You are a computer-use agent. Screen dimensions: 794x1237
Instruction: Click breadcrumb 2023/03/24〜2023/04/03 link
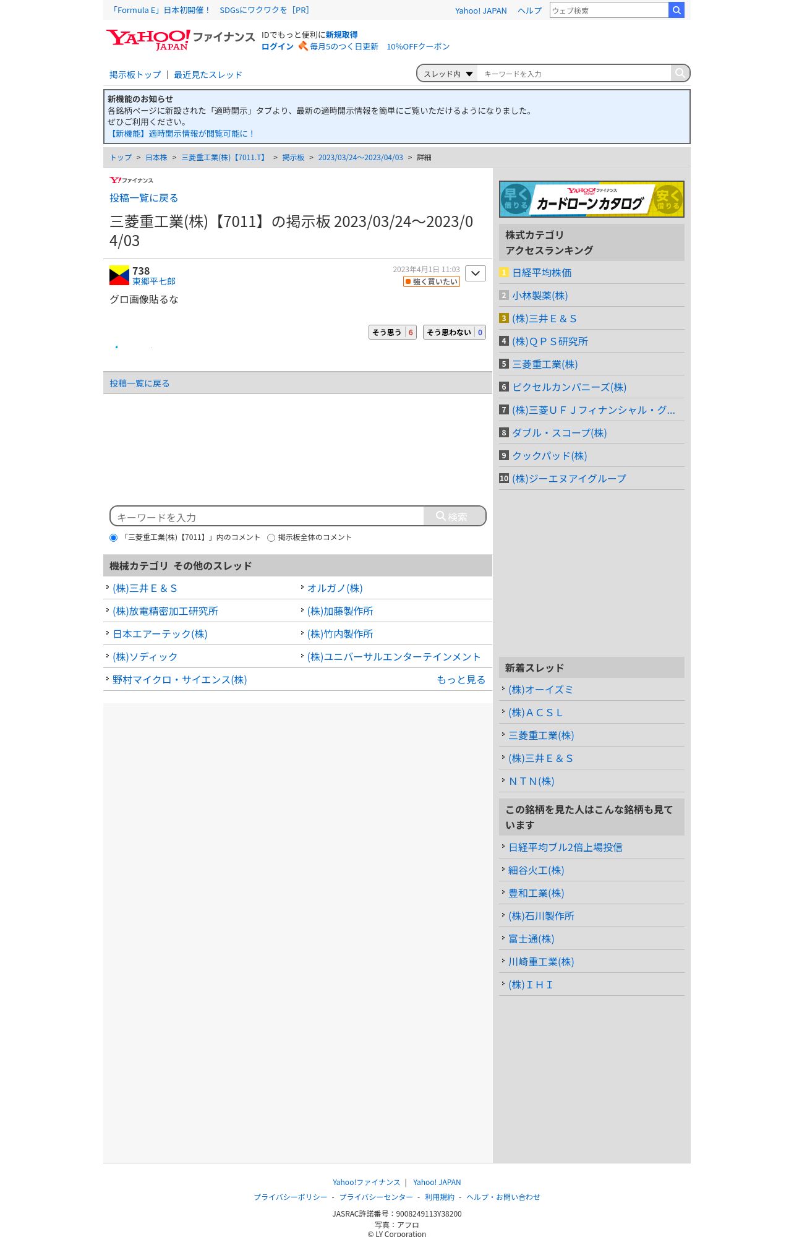(361, 158)
